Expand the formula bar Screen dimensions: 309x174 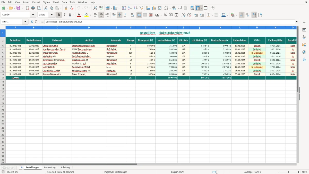coord(297,22)
